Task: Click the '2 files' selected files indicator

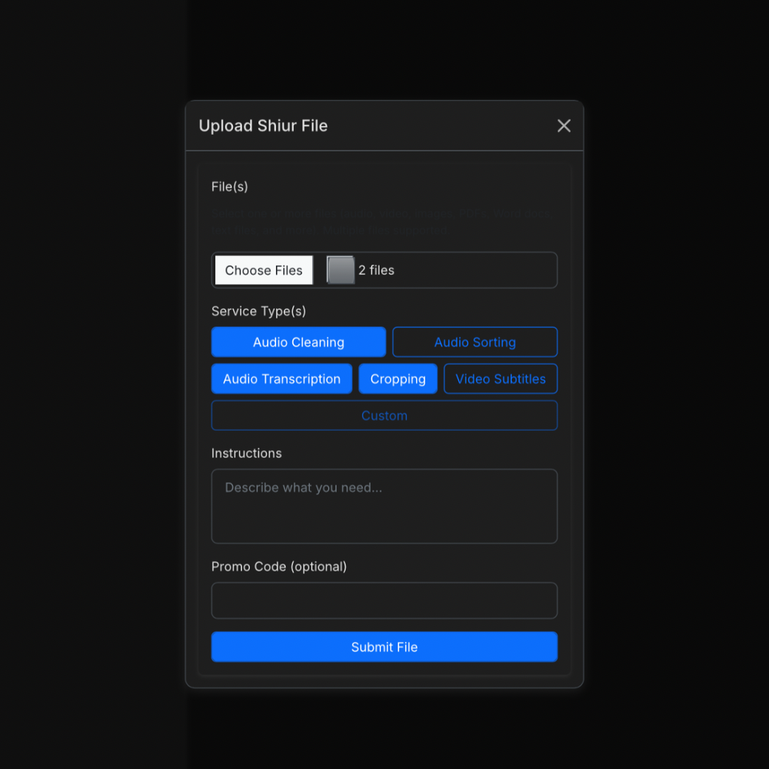Action: 376,270
